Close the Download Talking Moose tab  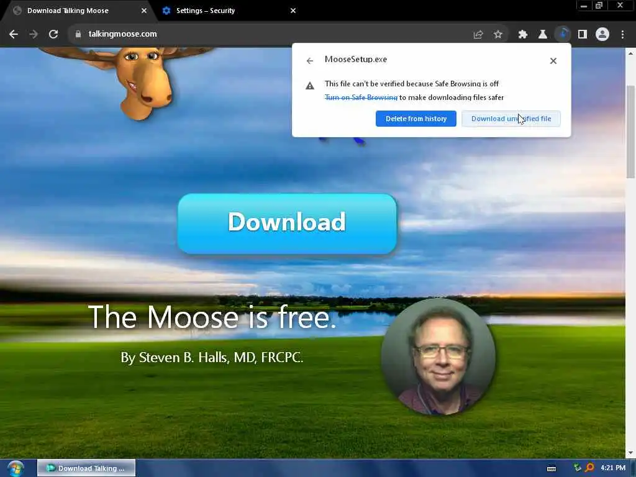click(x=144, y=11)
